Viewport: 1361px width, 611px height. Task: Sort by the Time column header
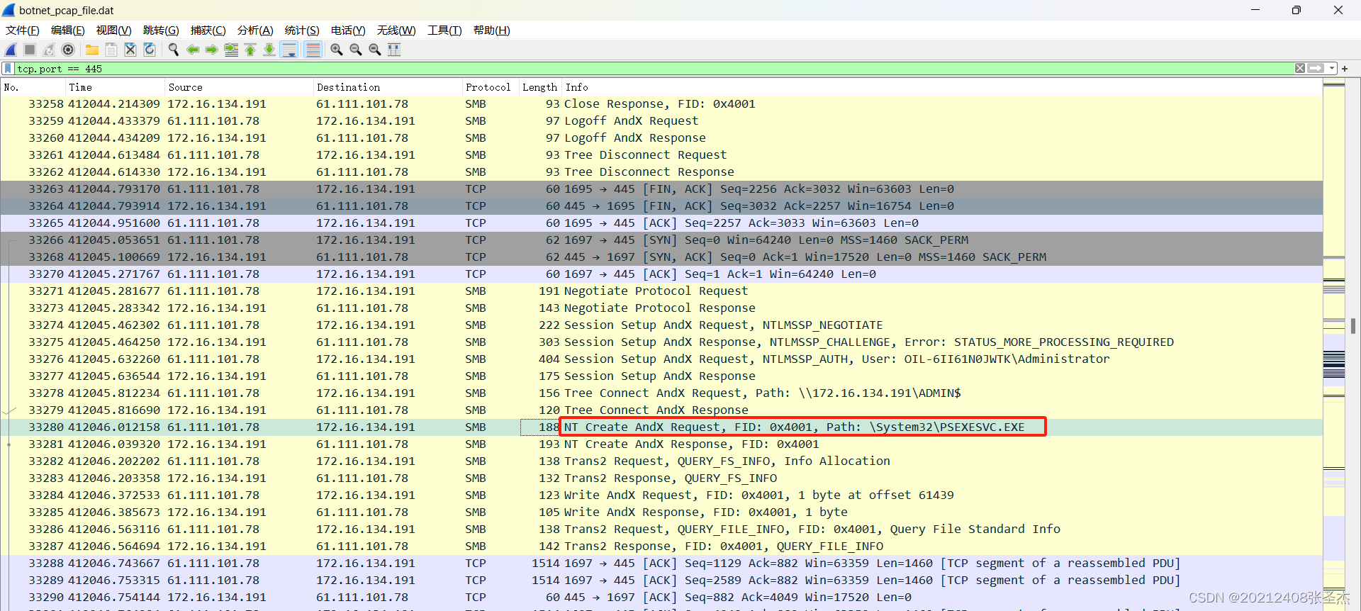[x=115, y=87]
